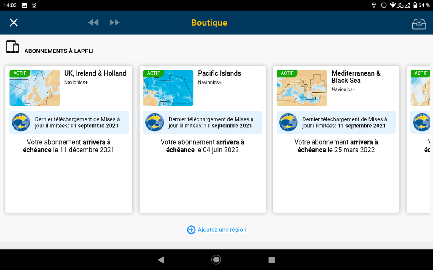
Task: Tap the do-not-disturb icon in status bar
Action: pos(384,5)
